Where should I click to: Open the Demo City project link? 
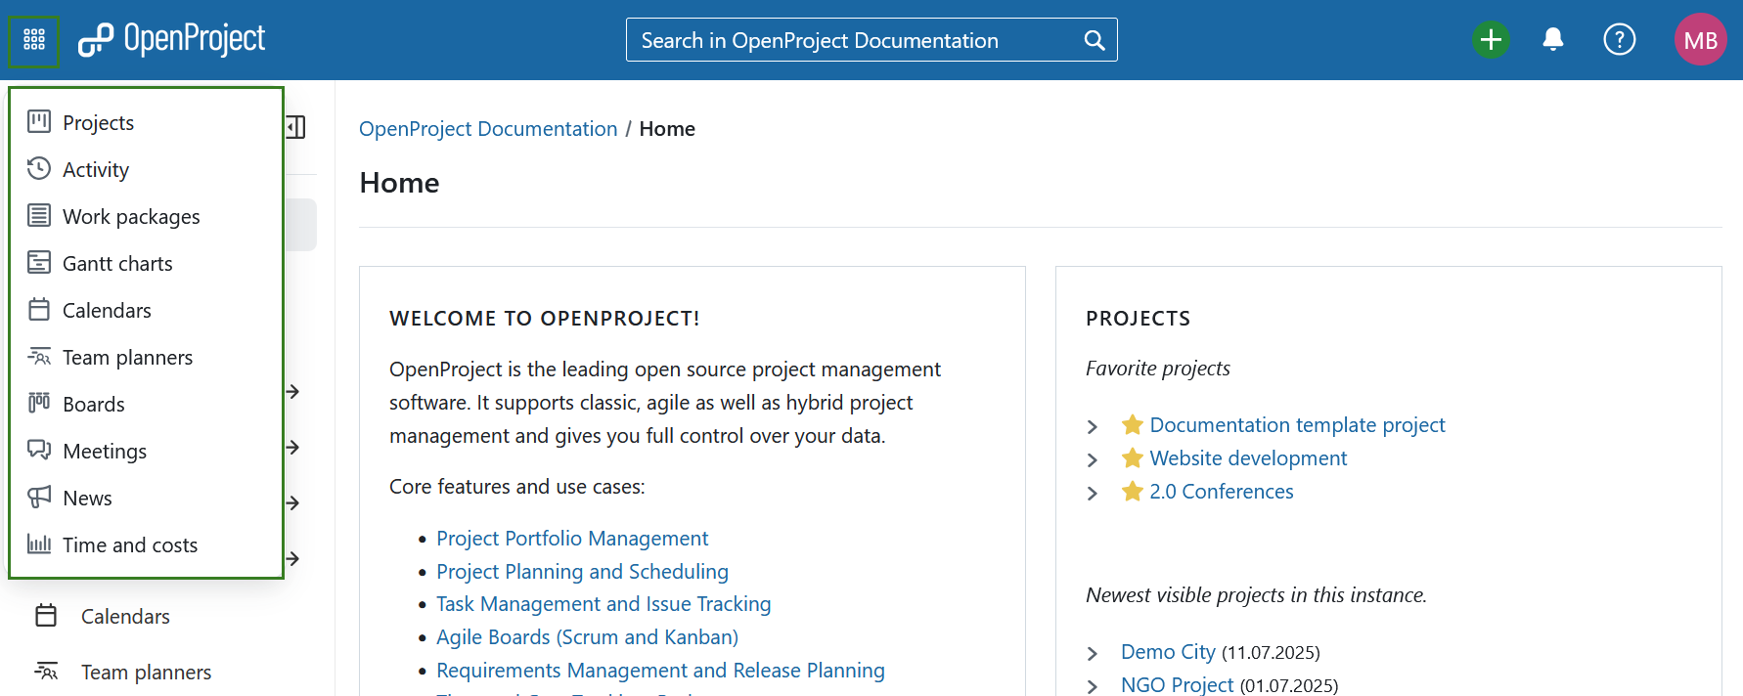point(1168,652)
